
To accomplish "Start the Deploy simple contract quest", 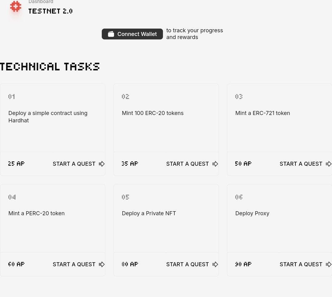I will coord(74,164).
